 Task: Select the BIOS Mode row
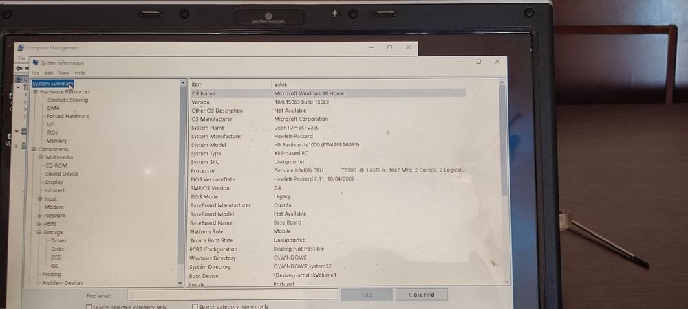point(327,196)
